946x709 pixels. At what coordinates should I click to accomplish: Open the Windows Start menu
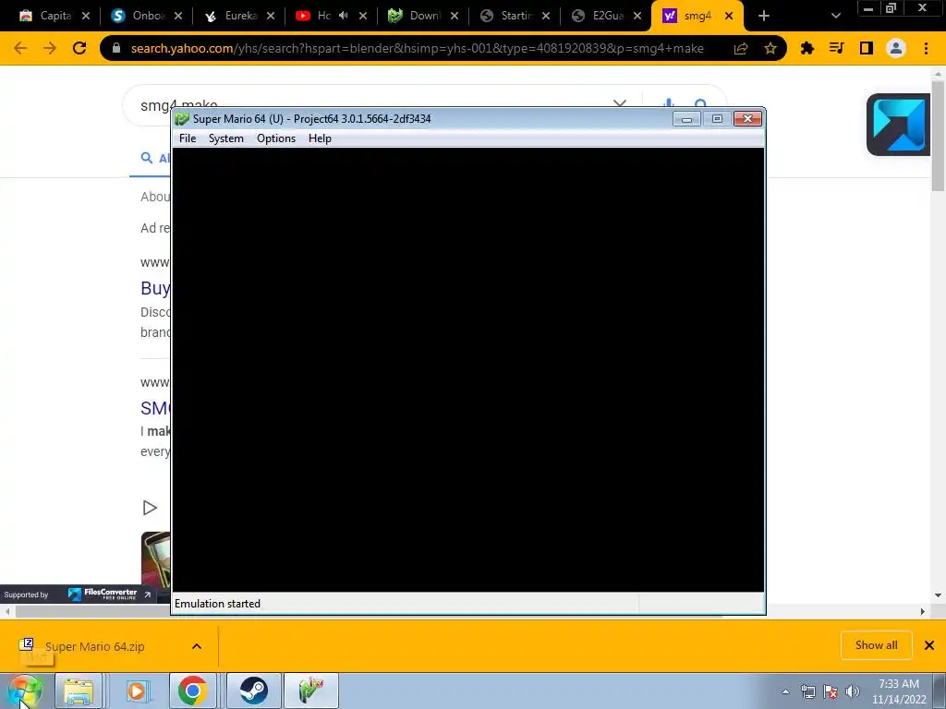pos(25,691)
